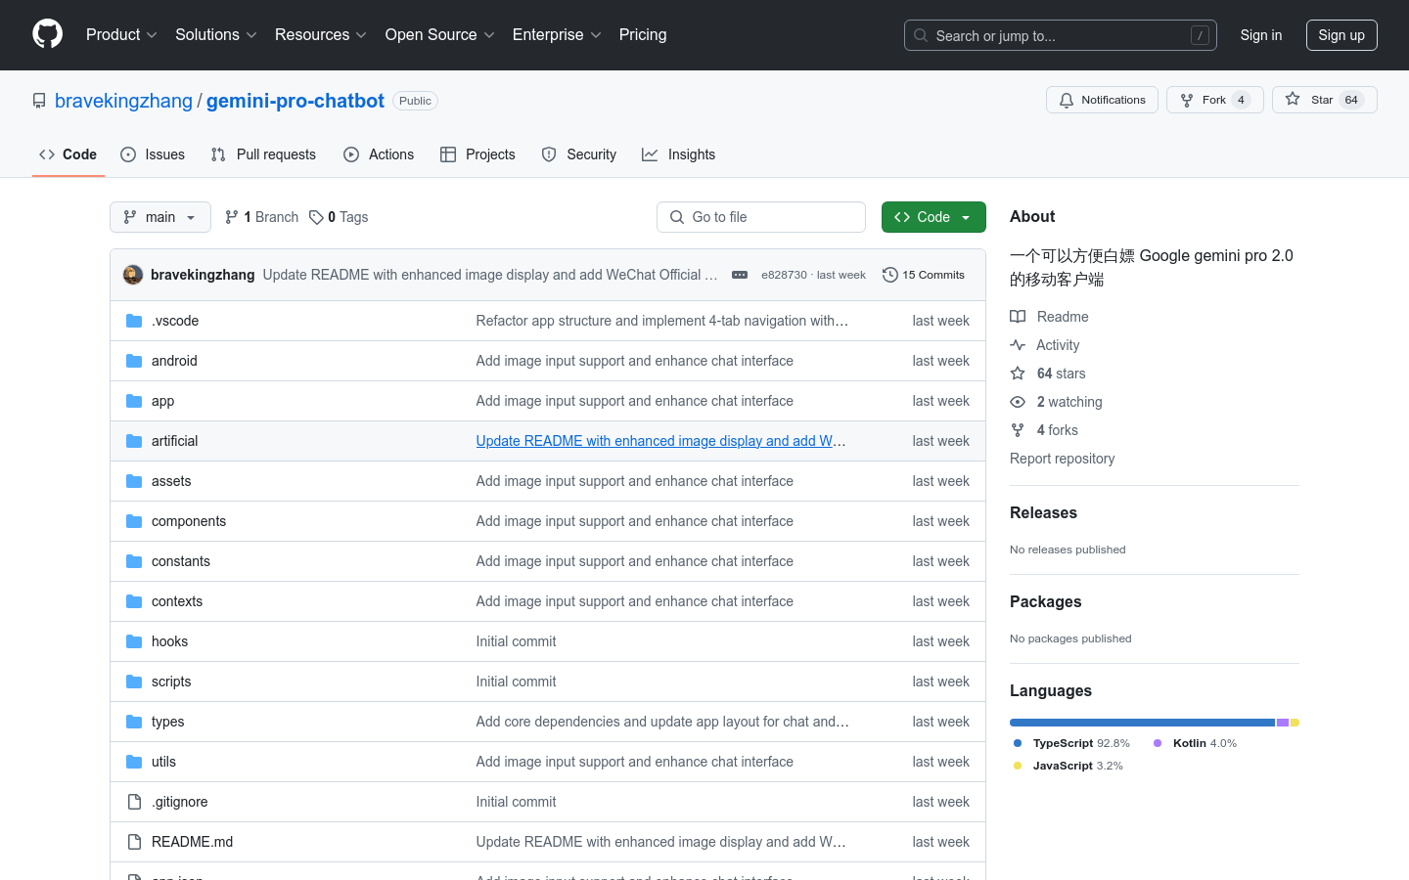Click the commit history clock icon
Viewport: 1409px width, 880px height.
point(889,275)
